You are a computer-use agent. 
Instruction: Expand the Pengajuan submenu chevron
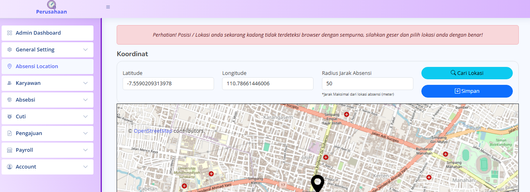pyautogui.click(x=85, y=133)
